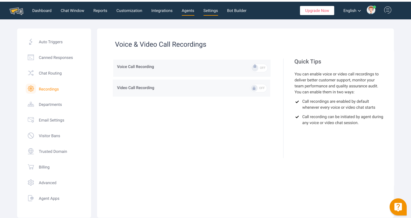Click the Upgrade Now button
The width and height of the screenshot is (411, 218).
coord(317,11)
